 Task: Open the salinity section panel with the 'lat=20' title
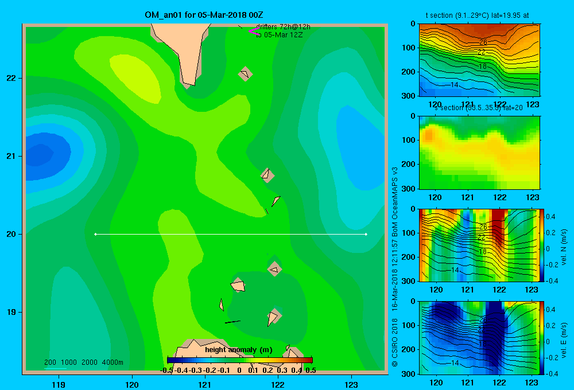coord(479,153)
